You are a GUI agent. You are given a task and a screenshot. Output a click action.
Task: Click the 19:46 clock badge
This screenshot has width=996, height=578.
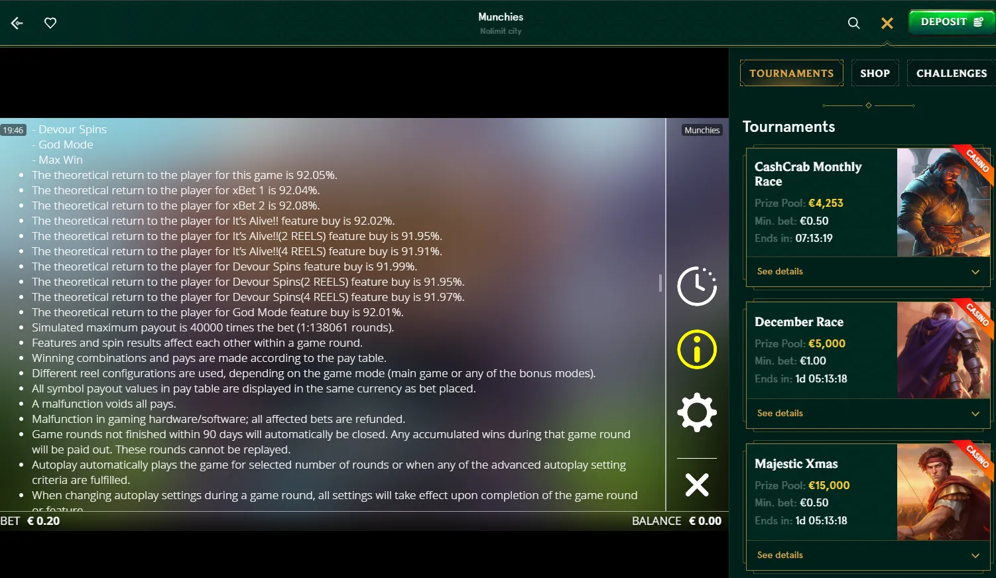(x=13, y=131)
